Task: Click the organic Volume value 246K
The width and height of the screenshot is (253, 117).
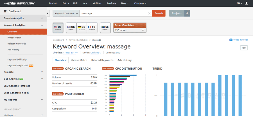Action: tap(94, 77)
